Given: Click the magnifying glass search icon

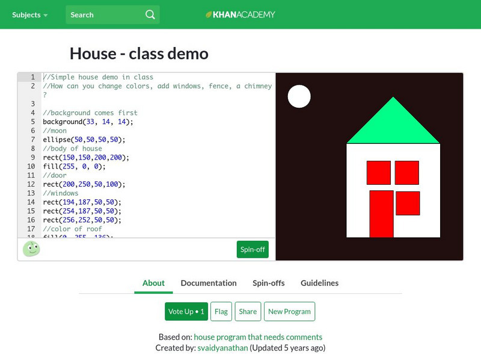Looking at the screenshot, I should 150,14.
